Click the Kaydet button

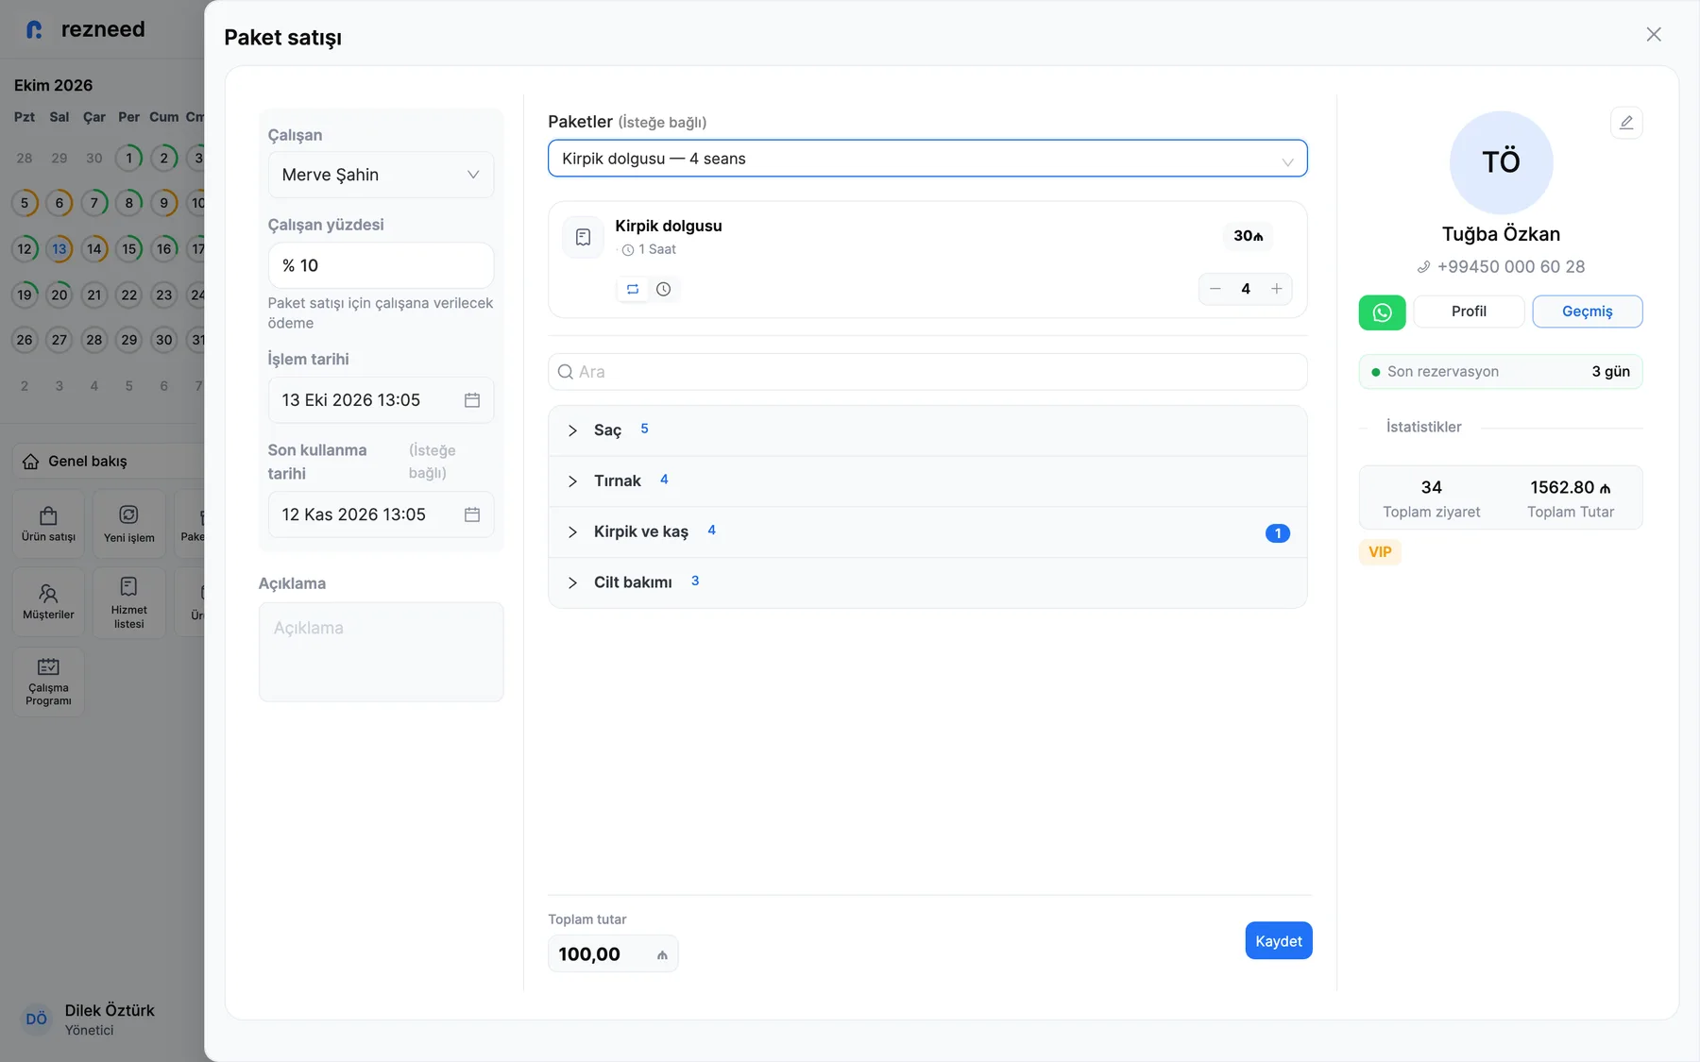[x=1279, y=940]
